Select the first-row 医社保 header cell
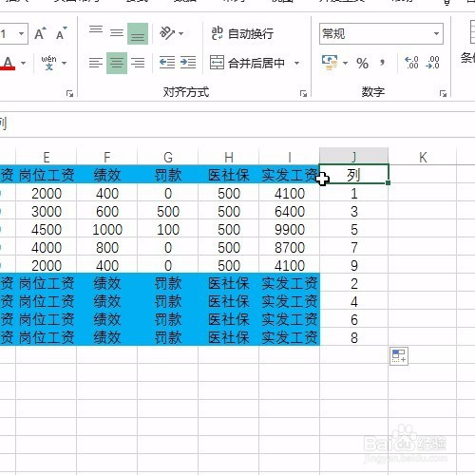 [229, 175]
